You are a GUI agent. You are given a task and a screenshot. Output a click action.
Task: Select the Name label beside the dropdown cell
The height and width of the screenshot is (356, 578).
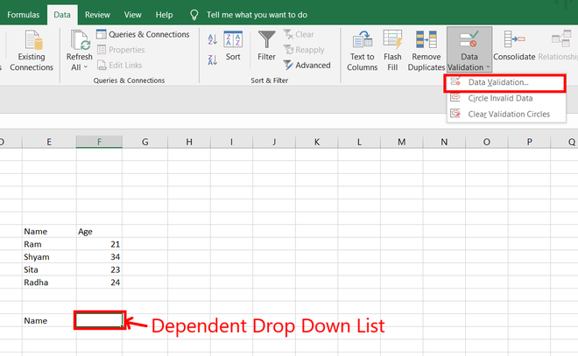[x=49, y=321]
